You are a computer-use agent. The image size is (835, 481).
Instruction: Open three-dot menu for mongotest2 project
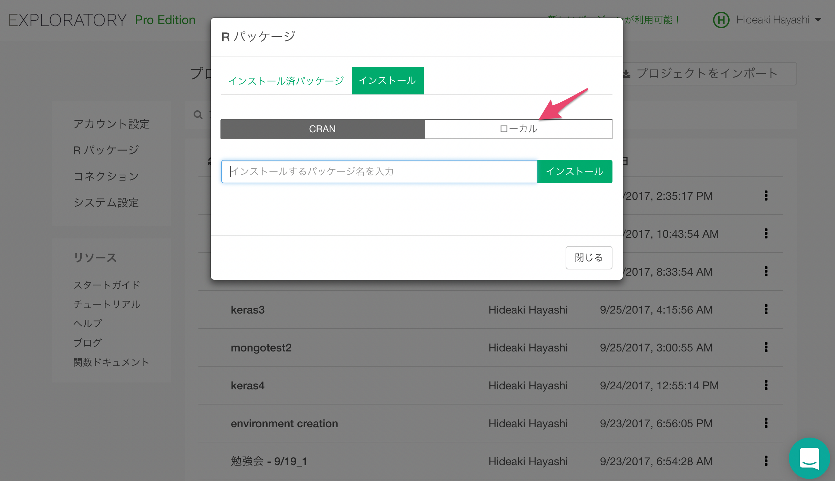pos(766,347)
